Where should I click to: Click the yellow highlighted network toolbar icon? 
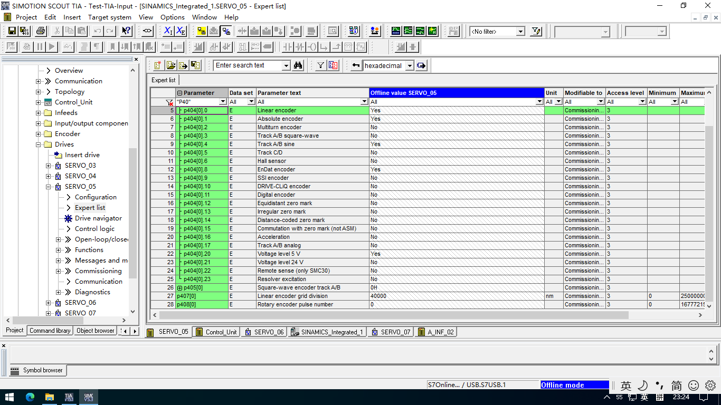[x=202, y=31]
